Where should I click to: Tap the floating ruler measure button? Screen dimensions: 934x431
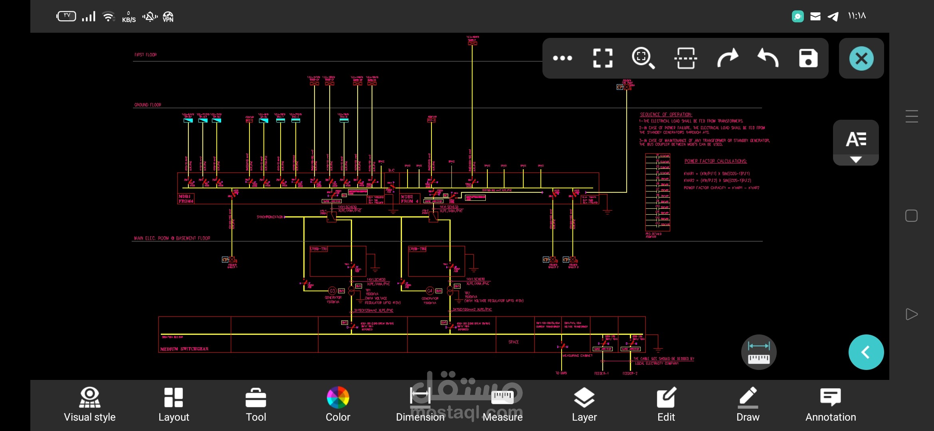coord(759,352)
